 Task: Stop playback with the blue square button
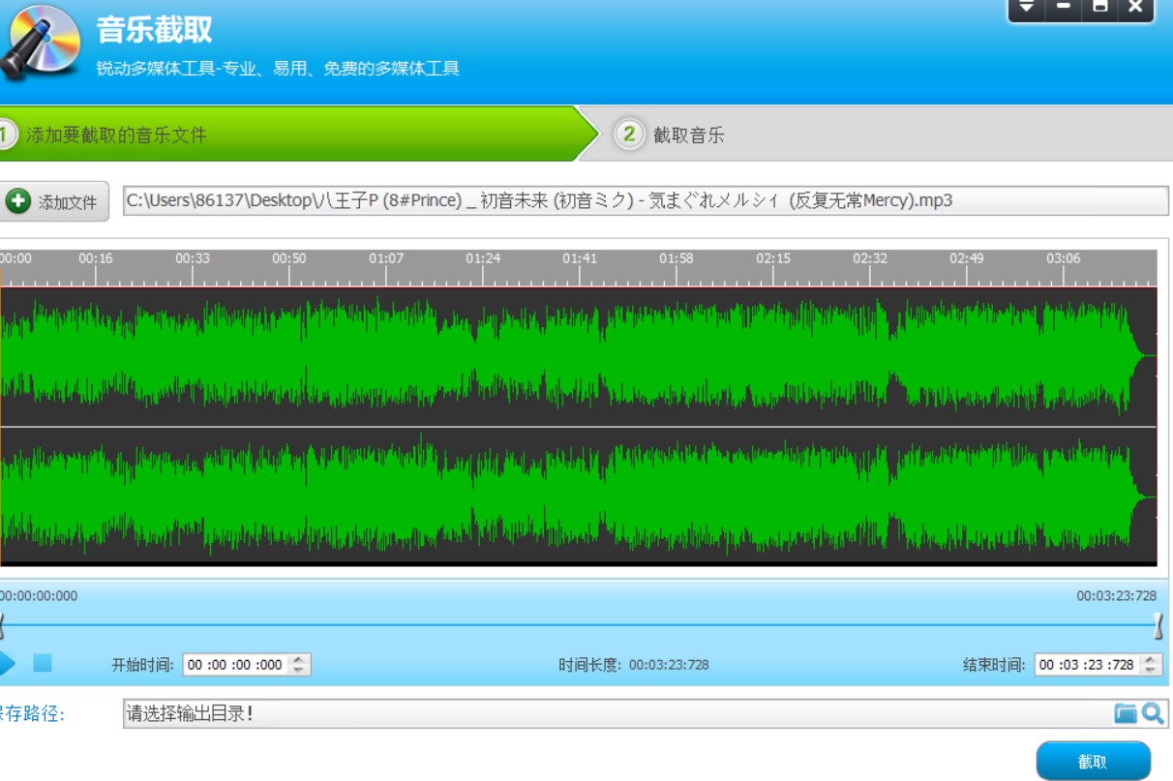(42, 663)
